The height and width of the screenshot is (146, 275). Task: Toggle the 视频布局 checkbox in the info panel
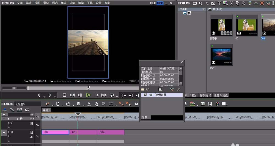145,95
